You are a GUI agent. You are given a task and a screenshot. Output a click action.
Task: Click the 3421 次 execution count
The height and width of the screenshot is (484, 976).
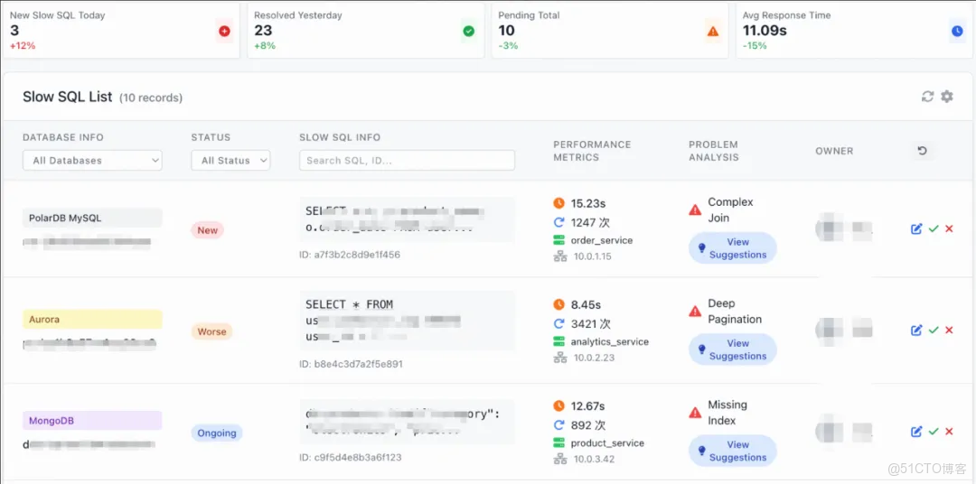click(x=591, y=323)
